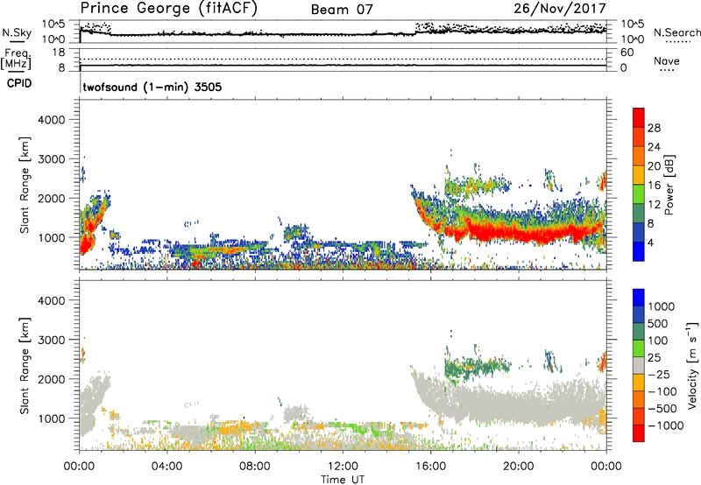This screenshot has height=485, width=701.
Task: Click the 'Time UT' axis title
Action: pyautogui.click(x=343, y=480)
